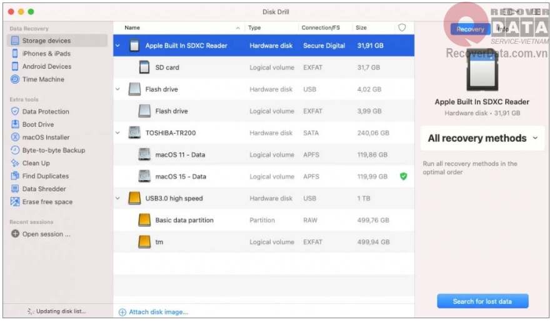Open the All recovery methods dropdown
Screen dimensions: 552x322
click(483, 138)
